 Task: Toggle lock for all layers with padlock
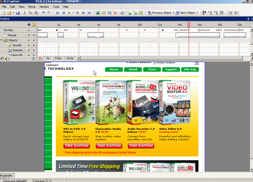coord(34,24)
